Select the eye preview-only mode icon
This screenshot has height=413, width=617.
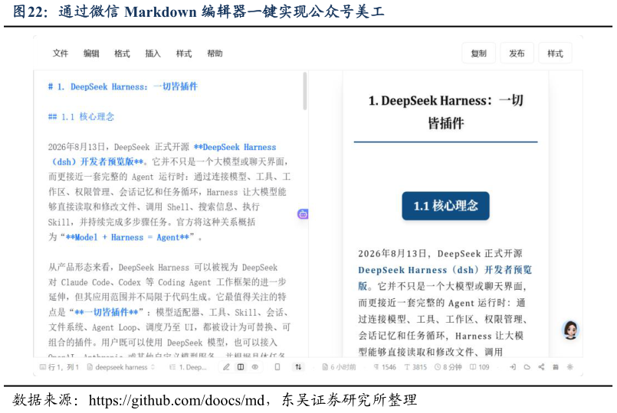[x=255, y=367]
